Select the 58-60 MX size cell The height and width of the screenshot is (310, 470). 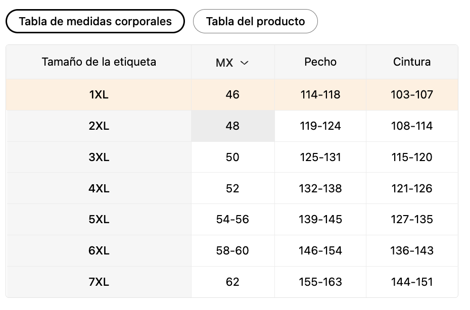(233, 250)
